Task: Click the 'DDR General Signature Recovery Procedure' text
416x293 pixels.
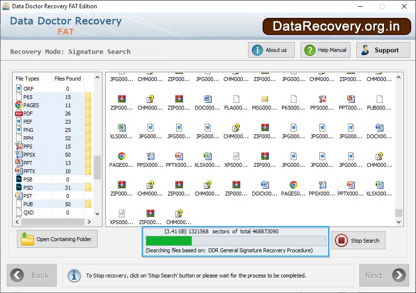Action: [260, 250]
